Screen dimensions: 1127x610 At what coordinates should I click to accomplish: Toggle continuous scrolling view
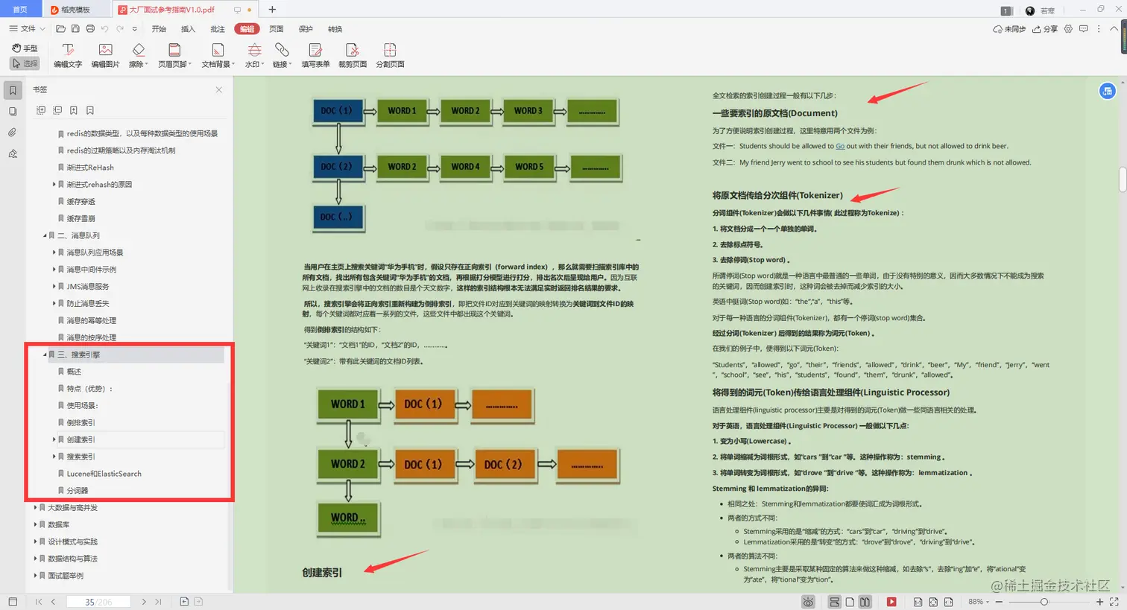[834, 602]
